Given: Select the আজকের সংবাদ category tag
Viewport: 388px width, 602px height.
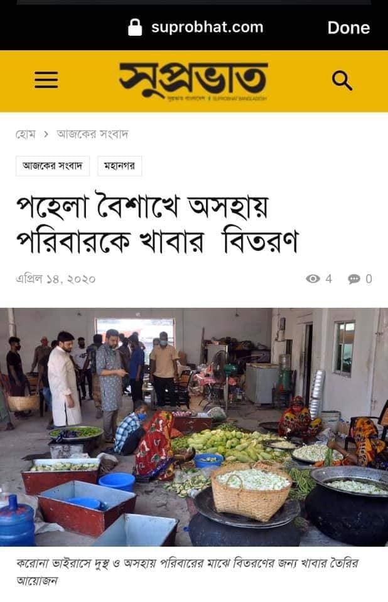Looking at the screenshot, I should pyautogui.click(x=53, y=166).
